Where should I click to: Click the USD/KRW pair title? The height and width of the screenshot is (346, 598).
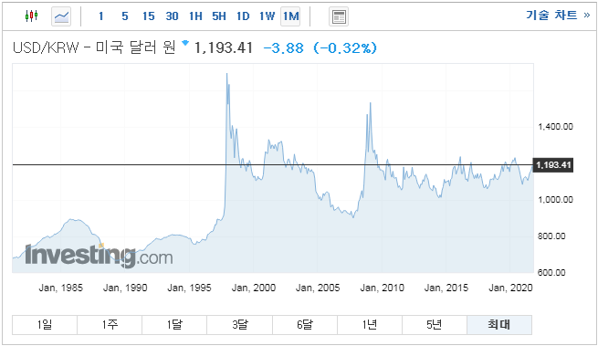[x=94, y=47]
